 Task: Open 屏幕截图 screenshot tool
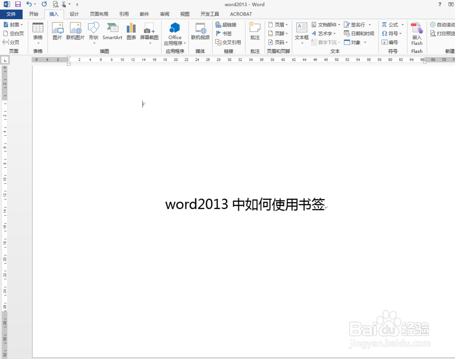[x=149, y=33]
